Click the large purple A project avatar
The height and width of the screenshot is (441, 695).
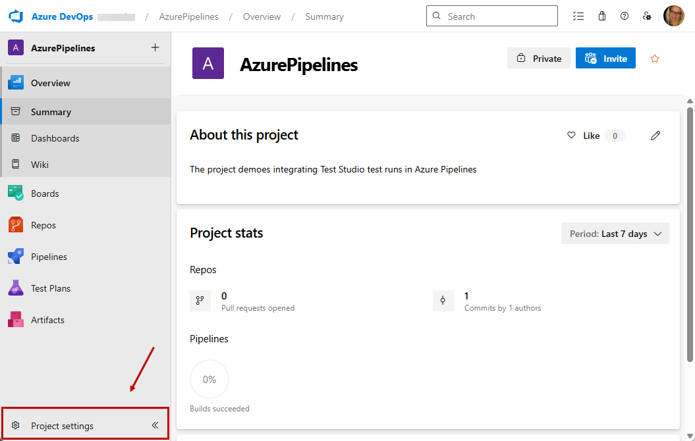click(208, 63)
